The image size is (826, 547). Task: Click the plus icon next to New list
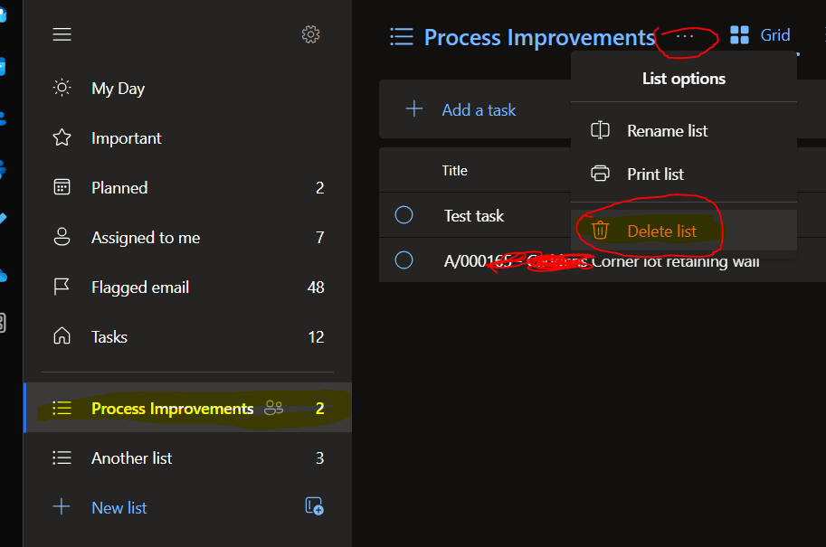62,506
